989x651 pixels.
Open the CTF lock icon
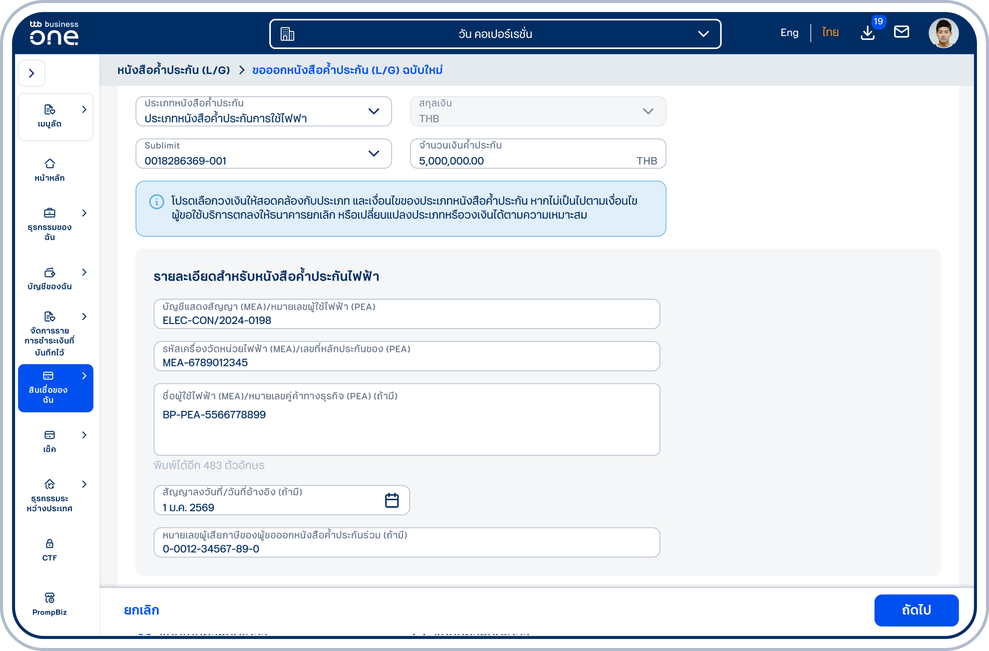click(x=49, y=544)
